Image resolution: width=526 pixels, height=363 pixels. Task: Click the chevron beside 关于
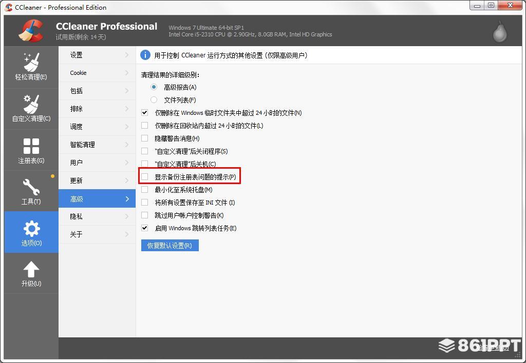tap(127, 234)
